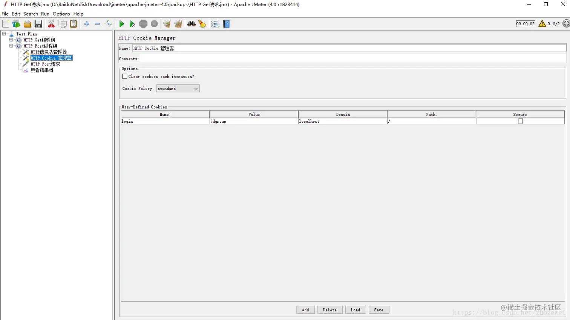Save the test plan with the floppy icon
Image resolution: width=570 pixels, height=320 pixels.
coord(38,24)
